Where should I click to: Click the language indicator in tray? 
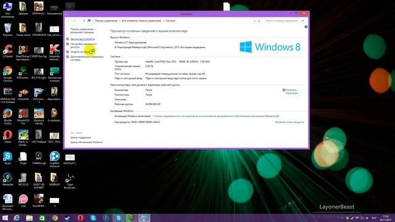[374, 218]
